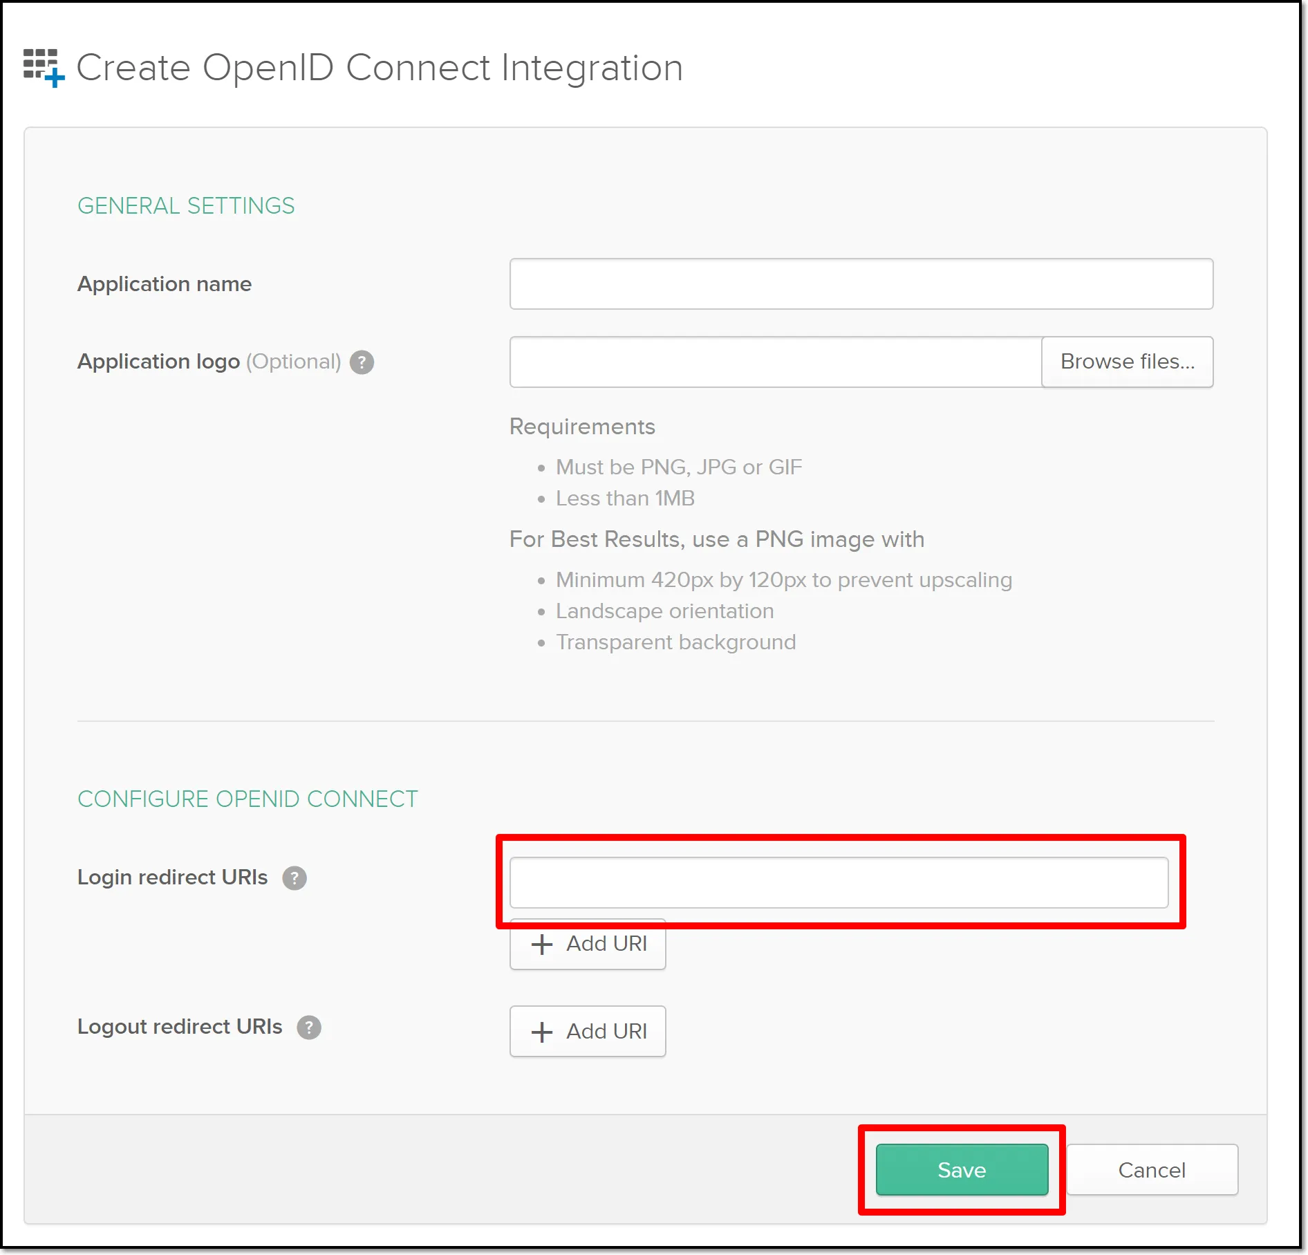Click the 'CONFIGURE OPENID CONNECT' section heading
The height and width of the screenshot is (1255, 1308).
[x=247, y=799]
